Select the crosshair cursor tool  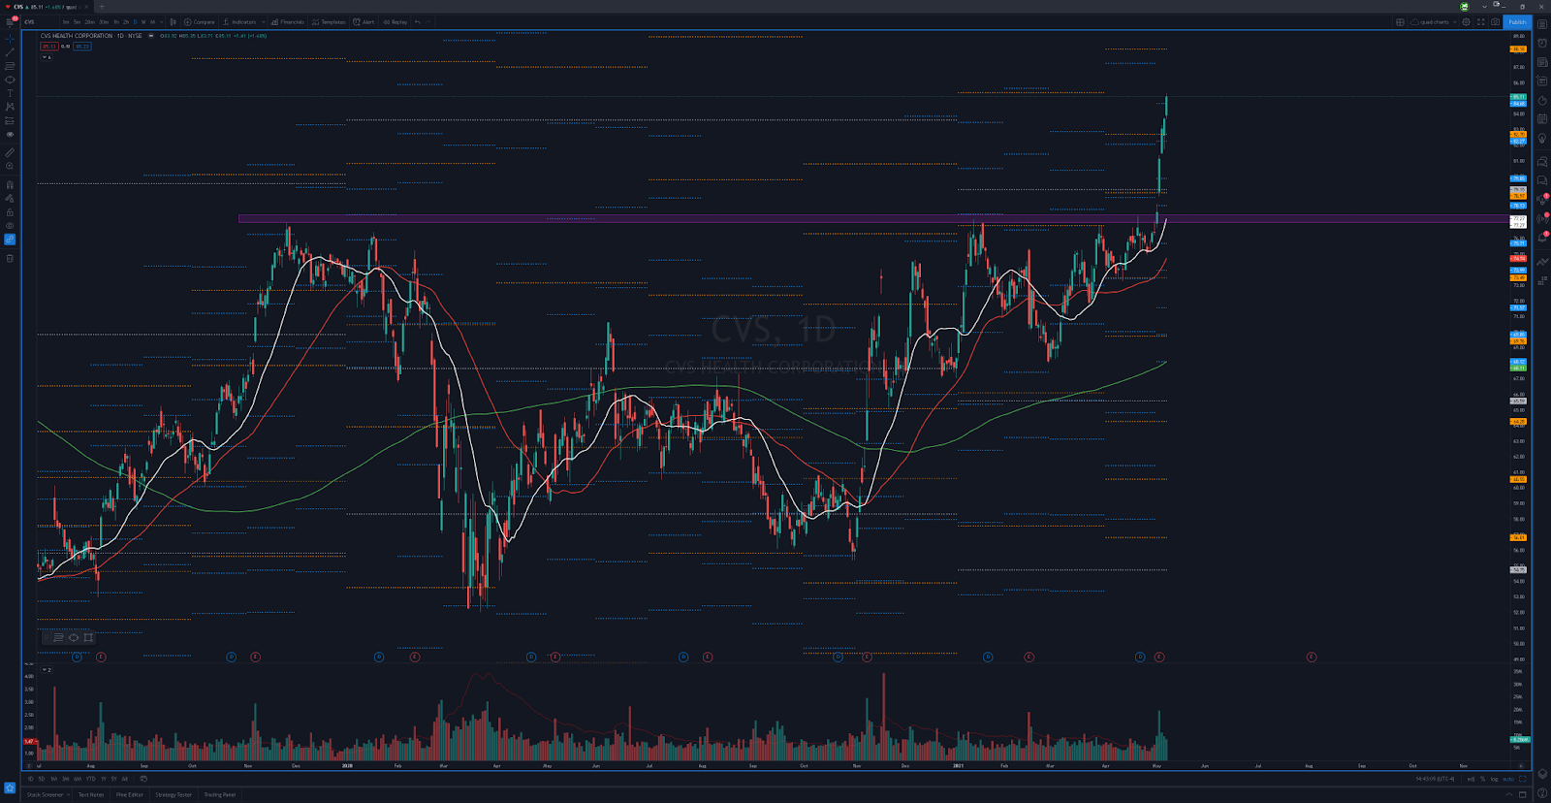pos(10,39)
